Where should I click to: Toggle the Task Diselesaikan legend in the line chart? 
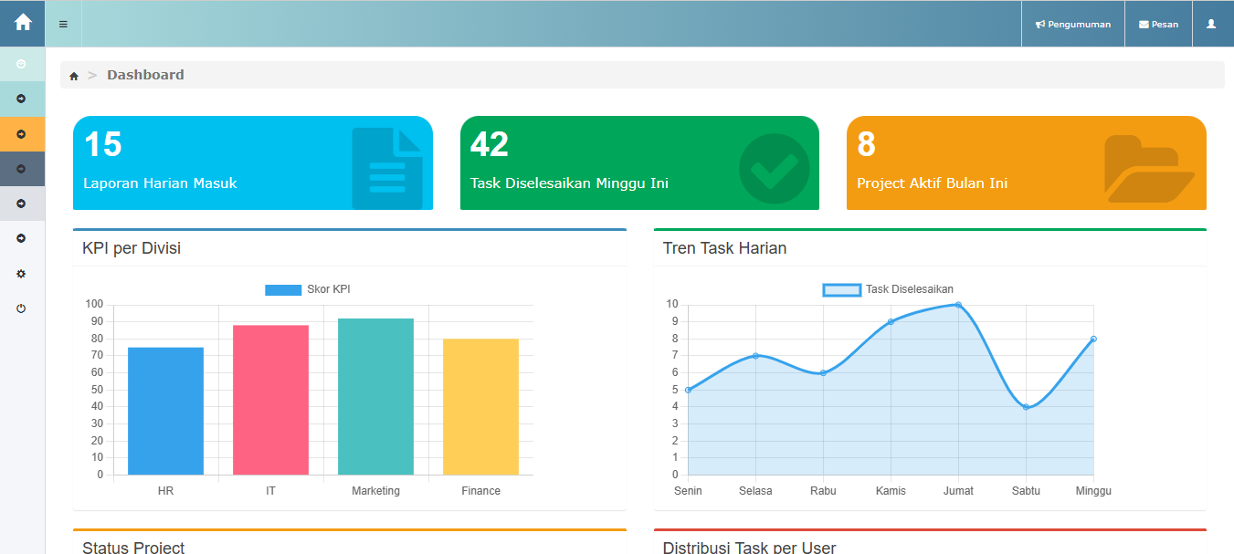[x=888, y=289]
